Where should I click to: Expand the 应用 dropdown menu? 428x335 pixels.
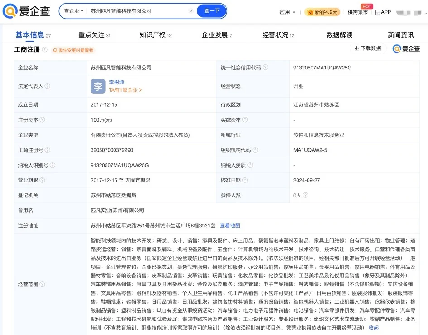288,12
